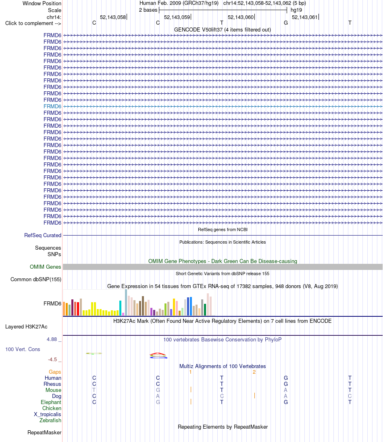Open H3K27Ac Mark ENCODE track title
The height and width of the screenshot is (442, 383).
coord(223,321)
